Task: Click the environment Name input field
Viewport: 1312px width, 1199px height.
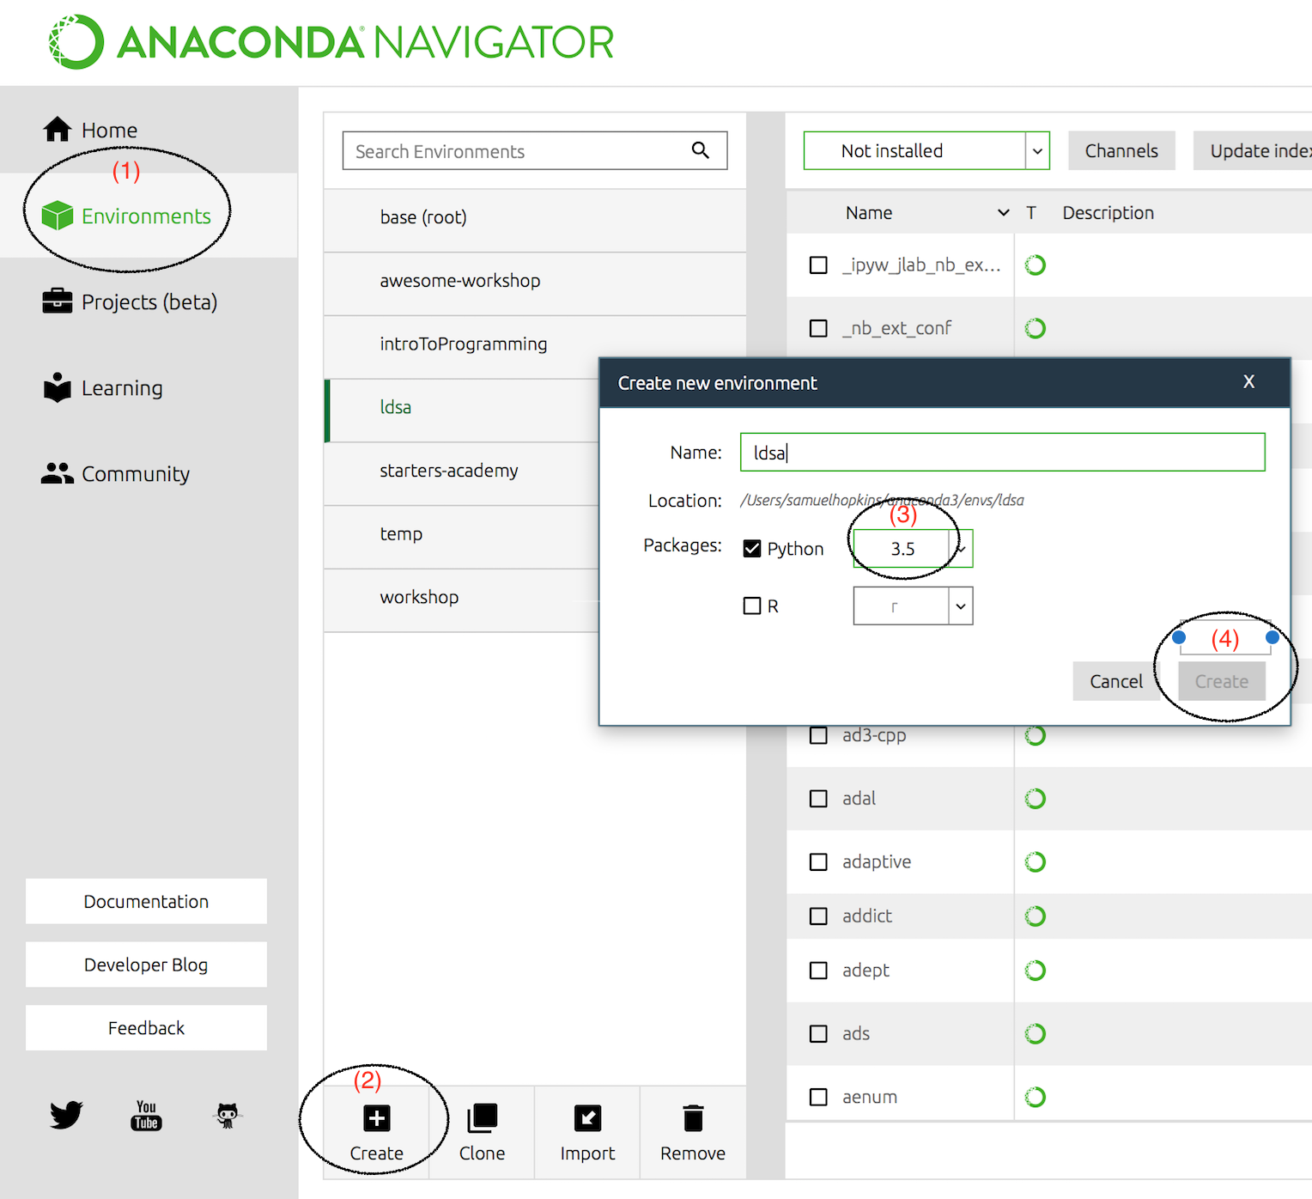Action: 1003,452
